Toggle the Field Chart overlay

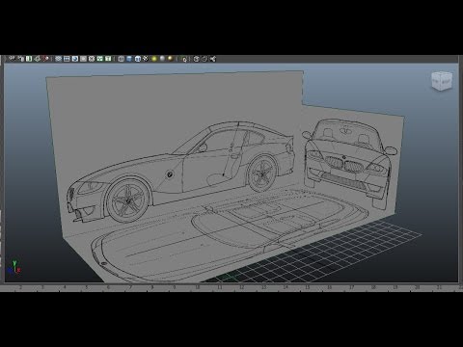pos(92,59)
